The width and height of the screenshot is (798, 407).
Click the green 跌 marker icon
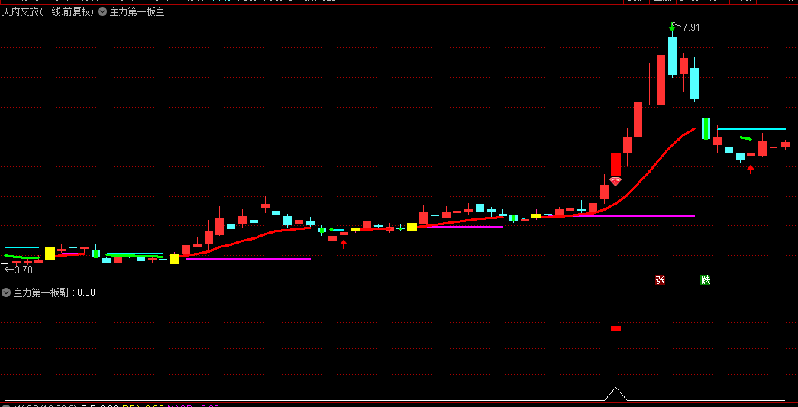click(x=706, y=279)
